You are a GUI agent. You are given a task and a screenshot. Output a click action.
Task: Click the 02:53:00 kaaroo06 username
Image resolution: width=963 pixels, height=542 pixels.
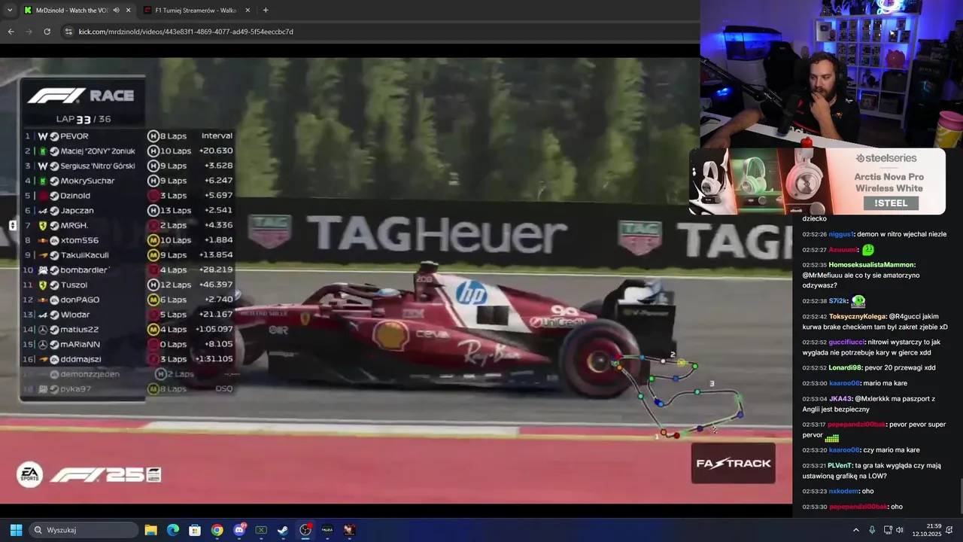click(843, 383)
